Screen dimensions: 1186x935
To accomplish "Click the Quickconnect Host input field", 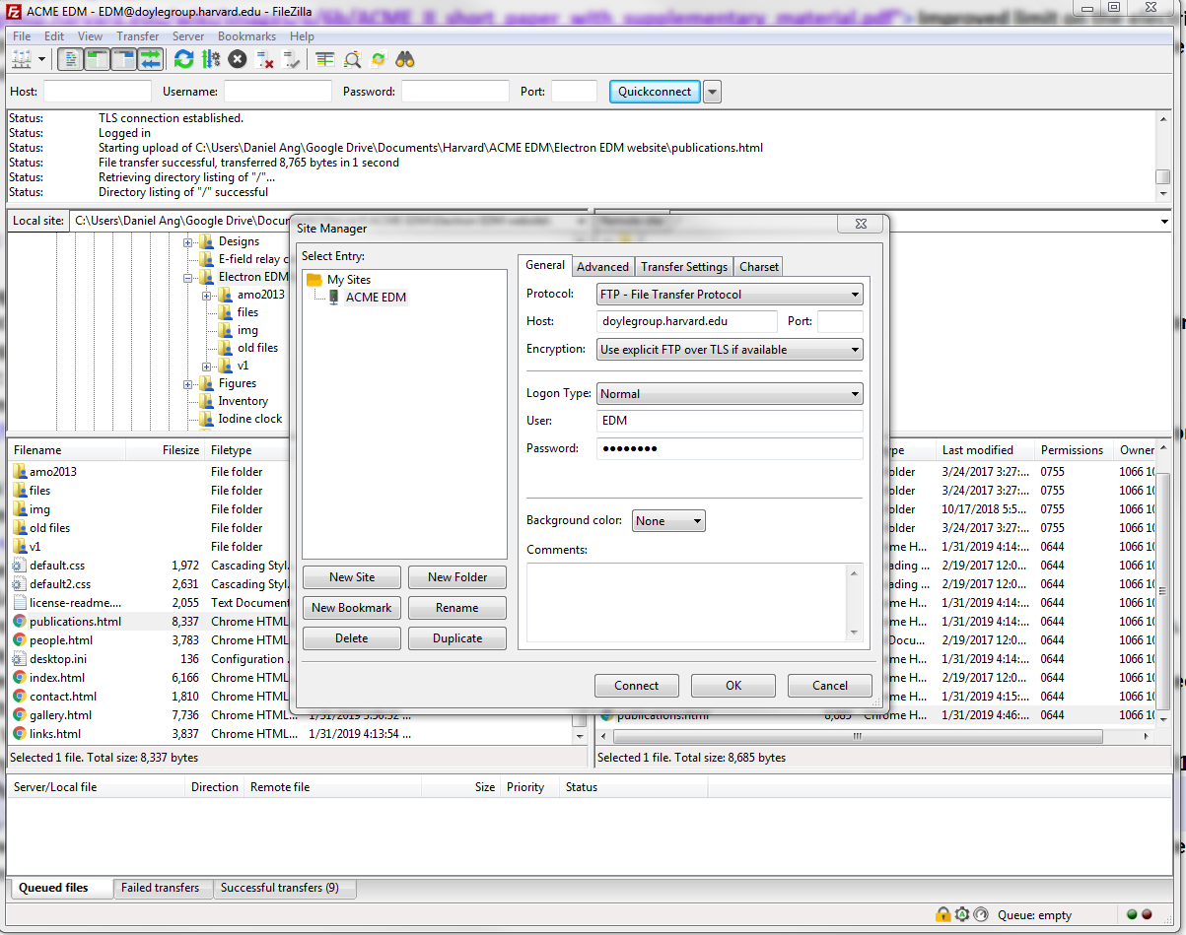I will tap(98, 92).
